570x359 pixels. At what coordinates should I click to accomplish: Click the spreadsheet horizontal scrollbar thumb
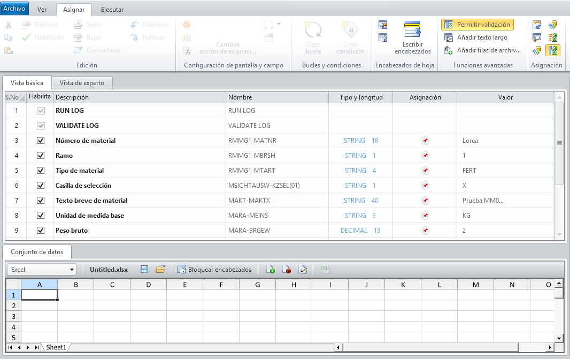pyautogui.click(x=430, y=347)
